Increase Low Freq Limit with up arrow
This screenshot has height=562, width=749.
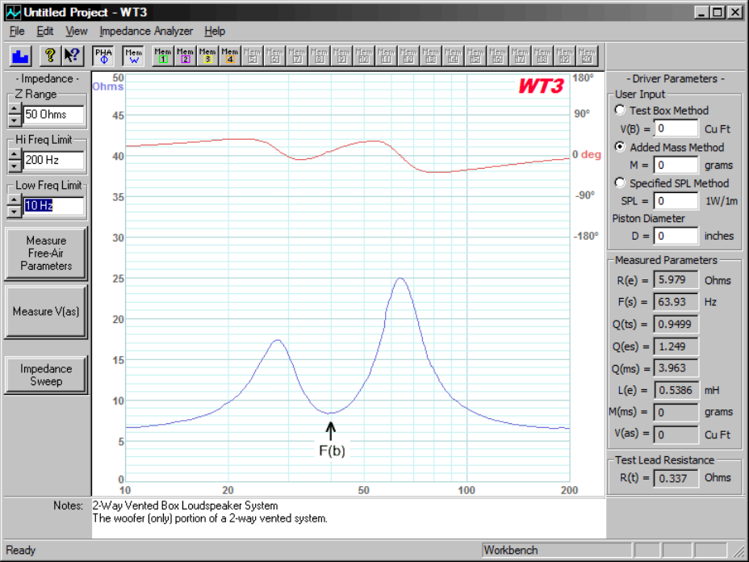(x=14, y=200)
